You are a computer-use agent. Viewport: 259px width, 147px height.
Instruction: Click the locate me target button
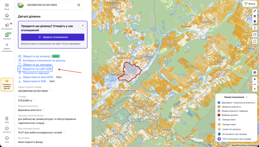[x=255, y=72]
